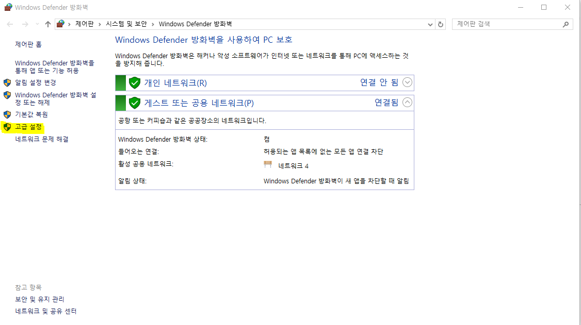
Task: Collapse the 게스트 또는 공용 네트워크 chevron
Action: pos(407,102)
